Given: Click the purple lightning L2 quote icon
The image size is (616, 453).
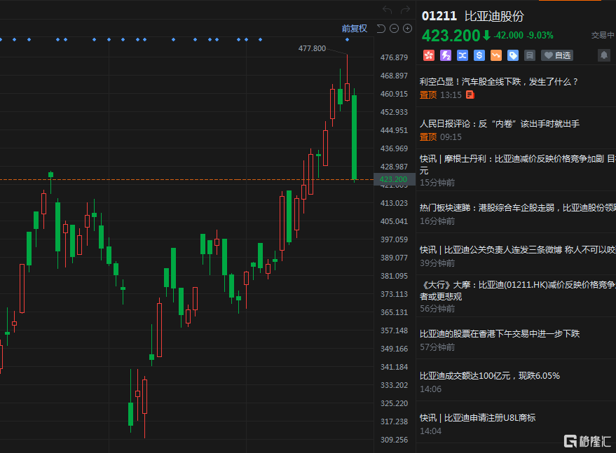Looking at the screenshot, I should [x=446, y=55].
